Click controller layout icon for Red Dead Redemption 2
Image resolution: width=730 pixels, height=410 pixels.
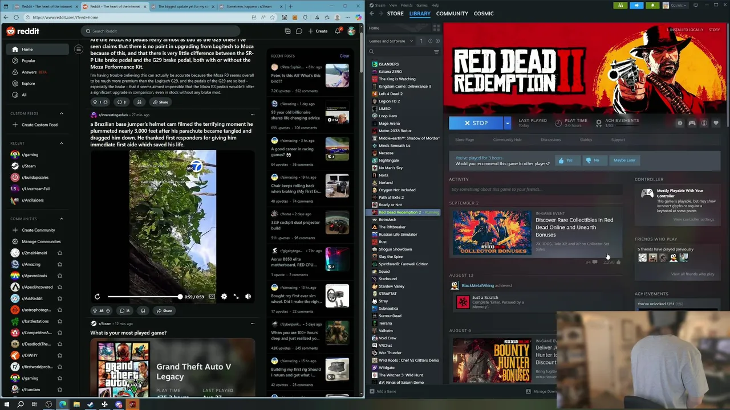[x=692, y=123]
